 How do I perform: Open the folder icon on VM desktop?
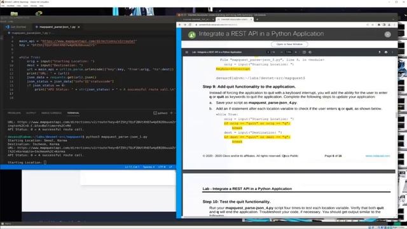(14, 13)
